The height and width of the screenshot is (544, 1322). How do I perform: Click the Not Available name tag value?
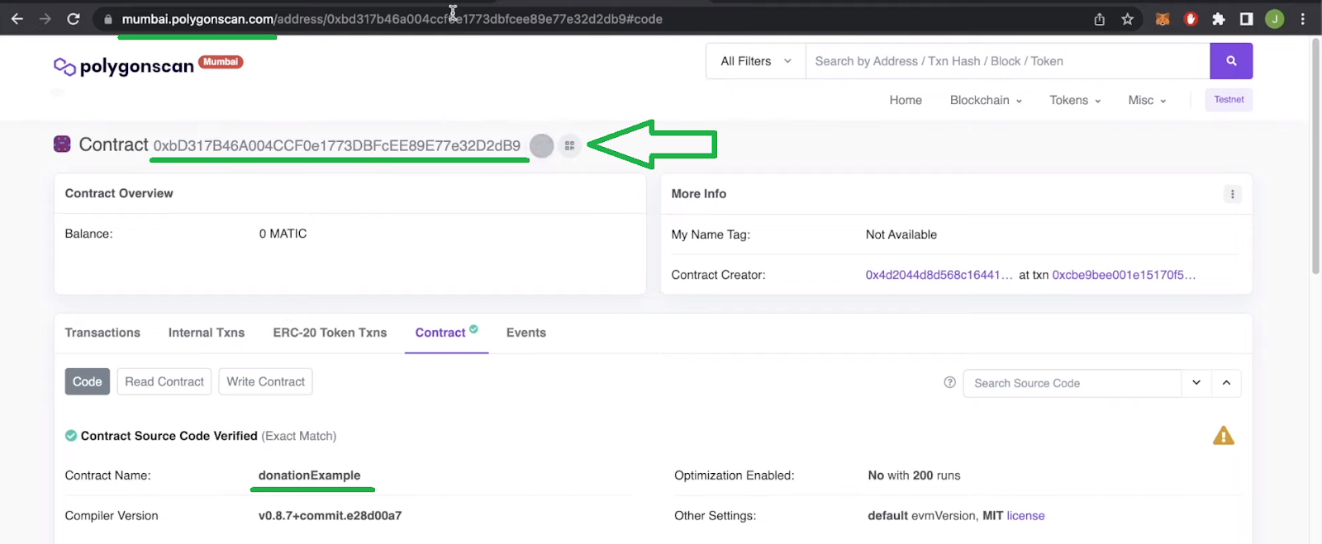click(901, 234)
